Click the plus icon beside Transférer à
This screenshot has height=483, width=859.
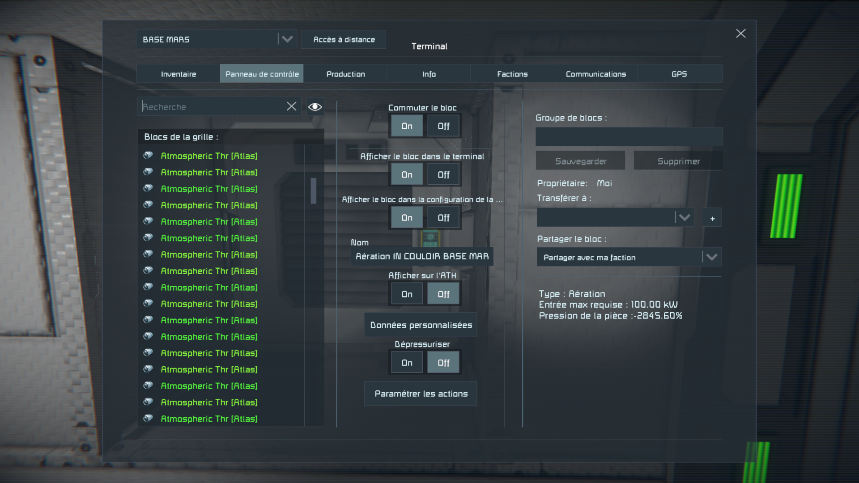(712, 218)
